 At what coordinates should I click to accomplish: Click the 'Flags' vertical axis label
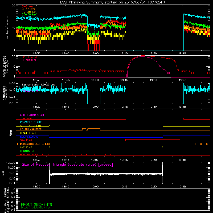coord(11,133)
